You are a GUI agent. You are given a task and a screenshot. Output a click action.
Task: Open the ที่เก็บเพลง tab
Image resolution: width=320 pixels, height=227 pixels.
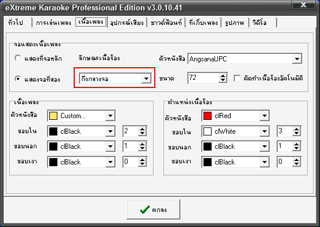coord(203,23)
